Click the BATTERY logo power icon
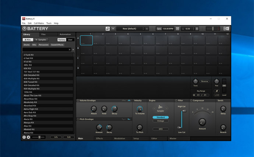 tap(24, 29)
